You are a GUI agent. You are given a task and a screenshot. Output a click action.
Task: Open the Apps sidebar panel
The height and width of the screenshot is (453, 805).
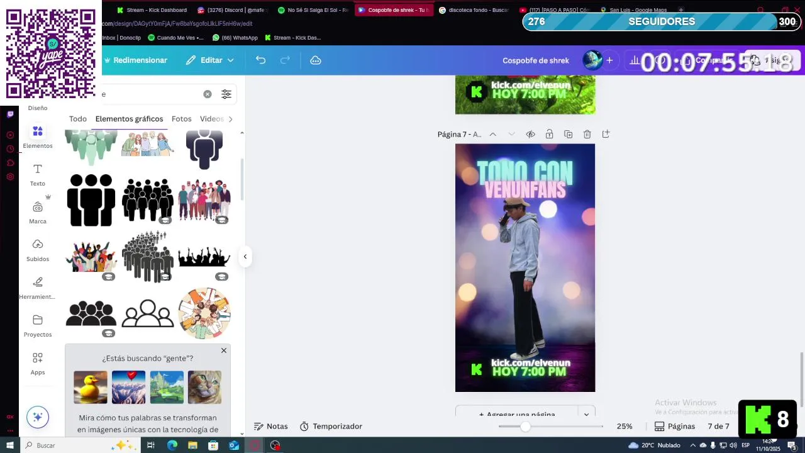(x=38, y=363)
